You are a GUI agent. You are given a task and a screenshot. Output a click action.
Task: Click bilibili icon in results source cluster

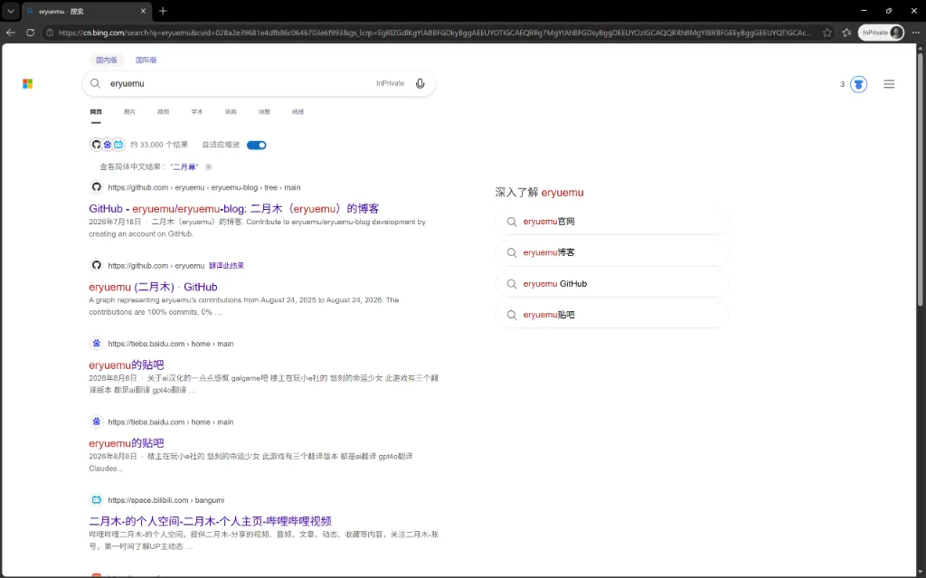pyautogui.click(x=118, y=144)
